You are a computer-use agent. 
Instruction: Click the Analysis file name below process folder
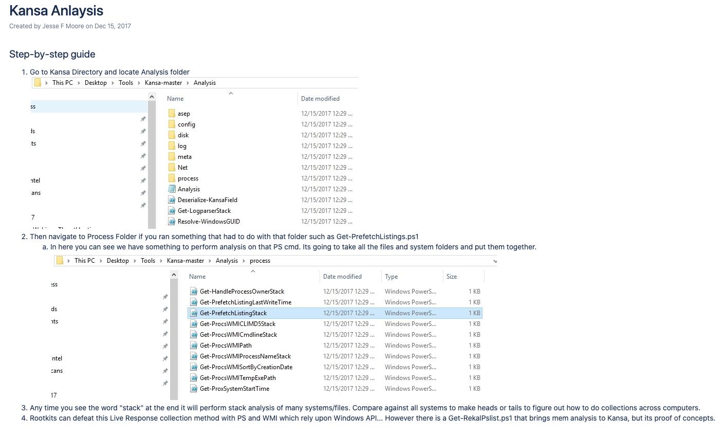click(x=189, y=189)
